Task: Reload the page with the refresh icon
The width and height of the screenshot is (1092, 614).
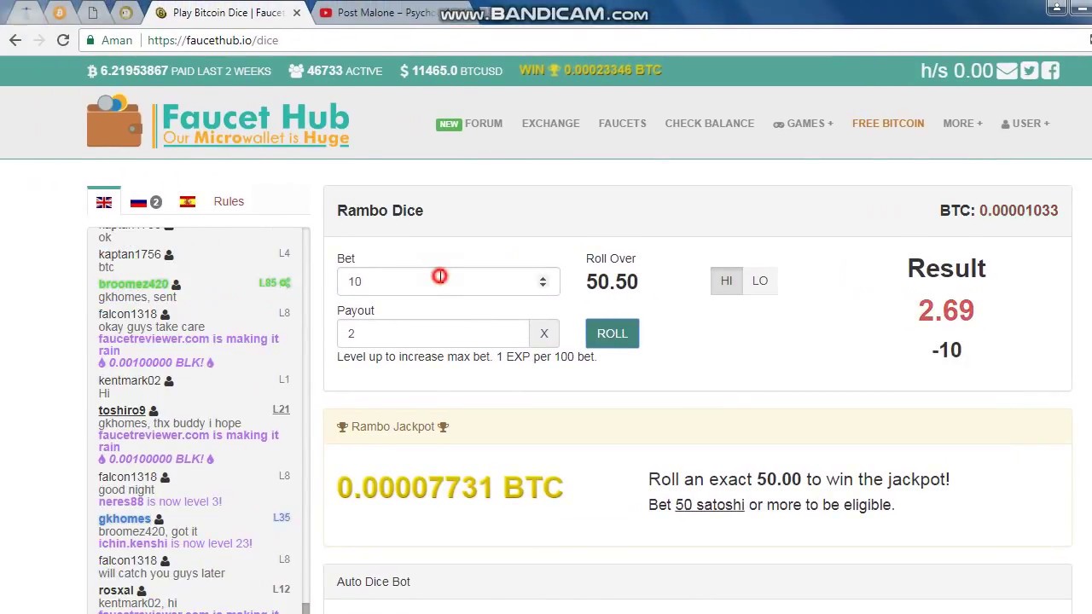Action: pos(63,40)
